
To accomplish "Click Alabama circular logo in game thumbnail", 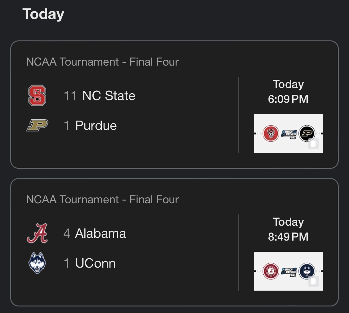I will coord(271,271).
